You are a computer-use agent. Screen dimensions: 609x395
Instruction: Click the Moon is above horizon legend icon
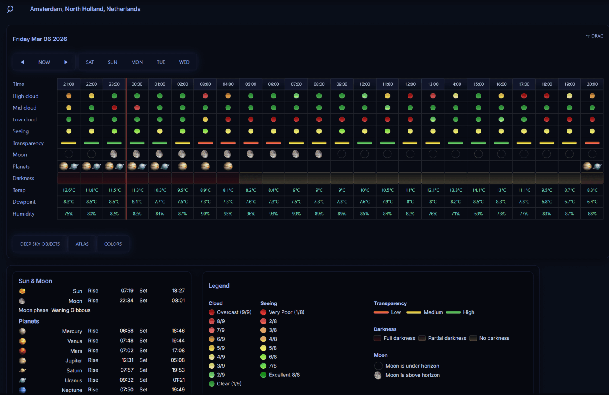click(x=377, y=375)
